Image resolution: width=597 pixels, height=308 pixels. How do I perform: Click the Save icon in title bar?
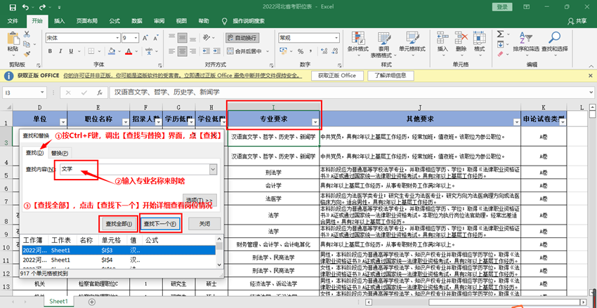coord(13,6)
